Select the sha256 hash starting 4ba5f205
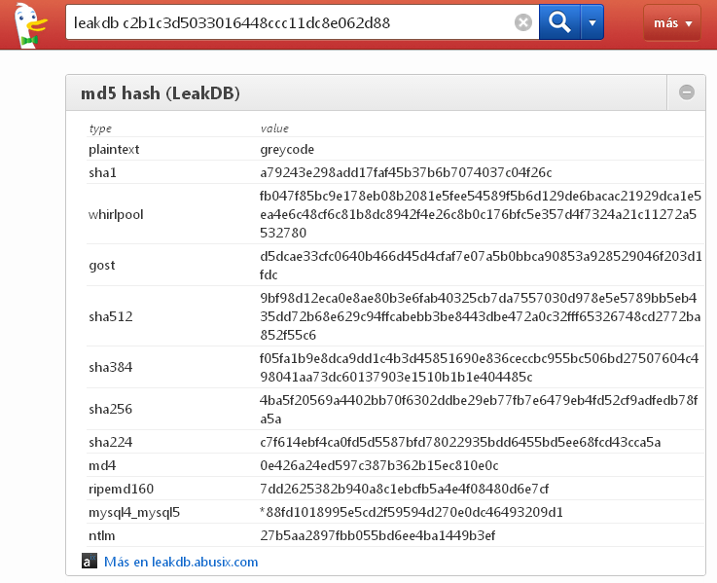Screen dimensions: 717x583 pyautogui.click(x=479, y=410)
